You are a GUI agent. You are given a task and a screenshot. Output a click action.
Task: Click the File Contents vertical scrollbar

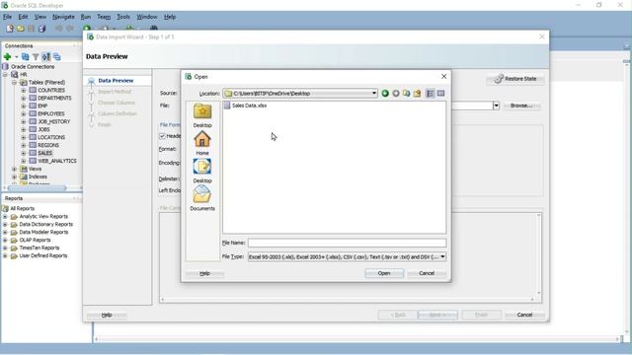coord(538,254)
